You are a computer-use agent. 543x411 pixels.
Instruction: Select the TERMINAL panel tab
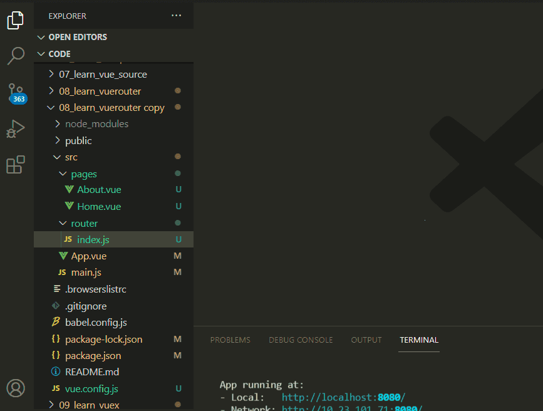419,340
